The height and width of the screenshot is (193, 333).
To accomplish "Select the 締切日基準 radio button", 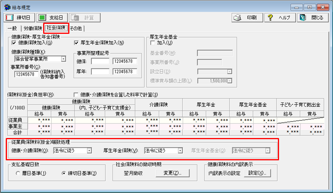I will click(64, 173).
